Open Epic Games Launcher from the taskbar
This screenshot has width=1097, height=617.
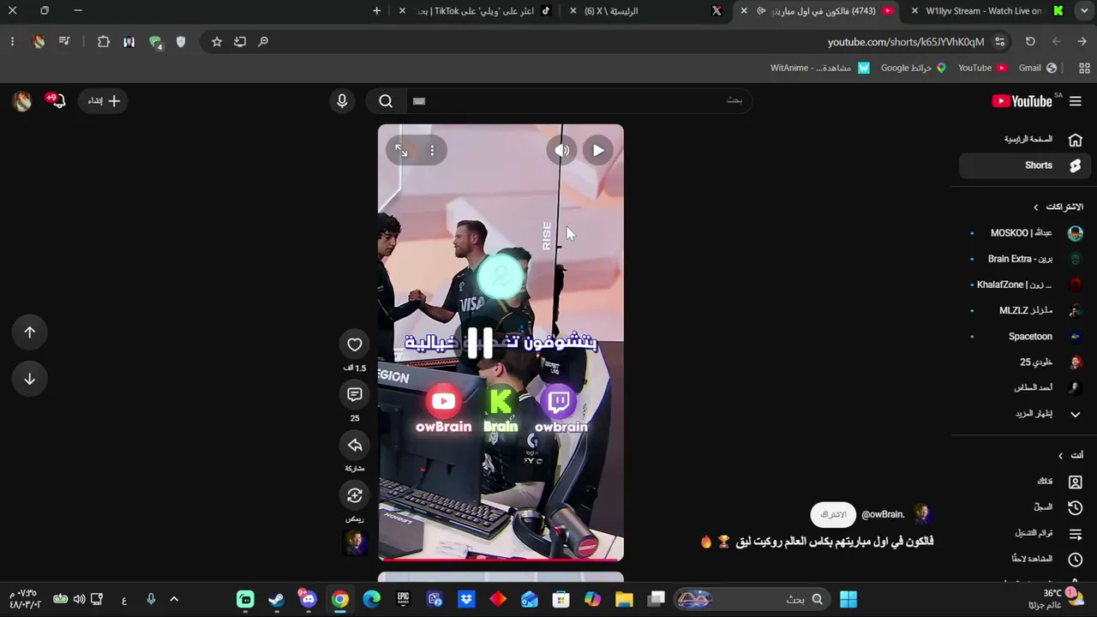[x=403, y=599]
